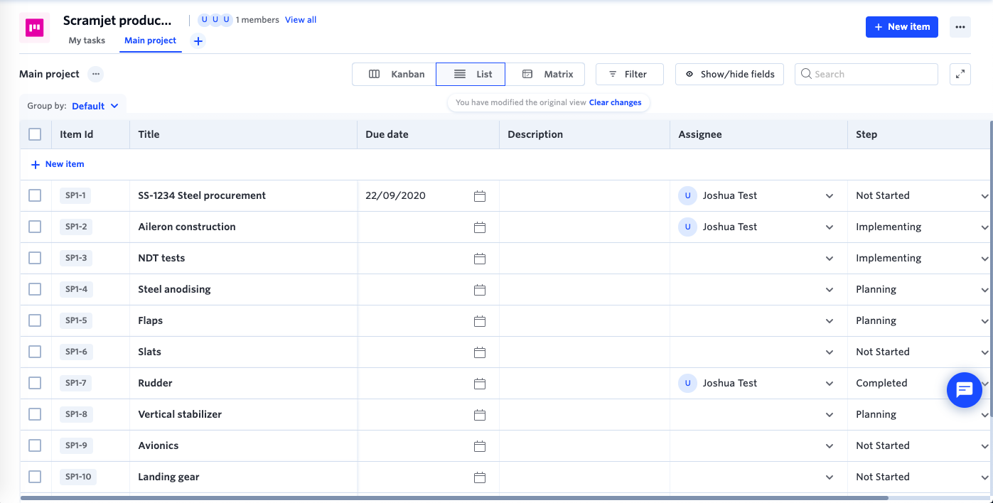This screenshot has width=993, height=503.
Task: Click the pink Scramjet project logo icon
Action: (x=34, y=28)
